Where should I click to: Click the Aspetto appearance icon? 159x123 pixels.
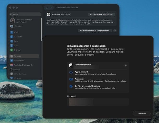(11, 70)
